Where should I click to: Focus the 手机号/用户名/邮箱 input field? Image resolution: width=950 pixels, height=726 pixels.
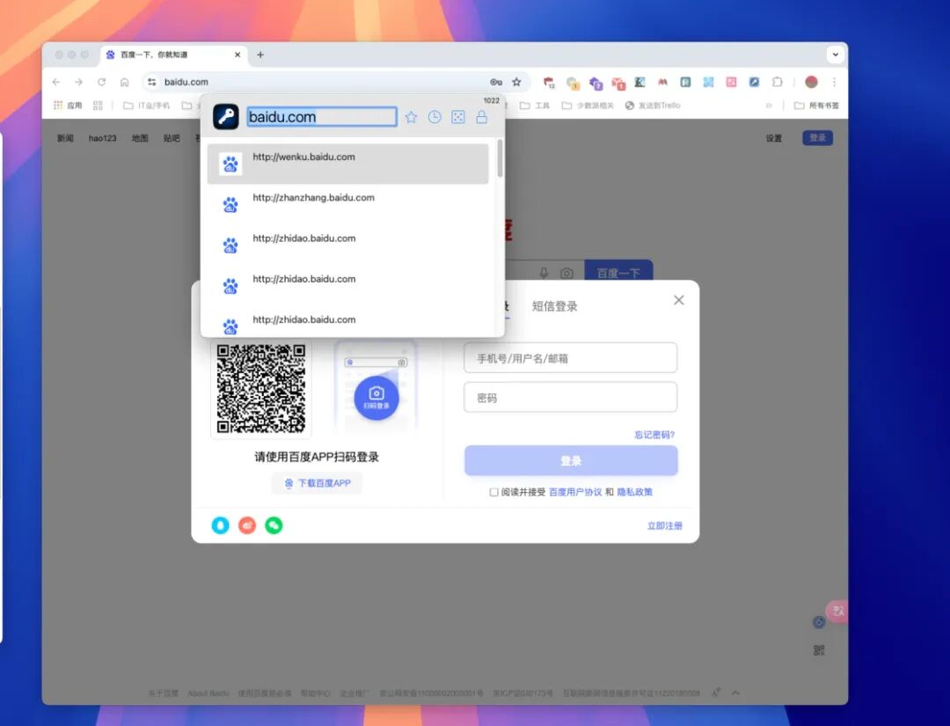[571, 358]
